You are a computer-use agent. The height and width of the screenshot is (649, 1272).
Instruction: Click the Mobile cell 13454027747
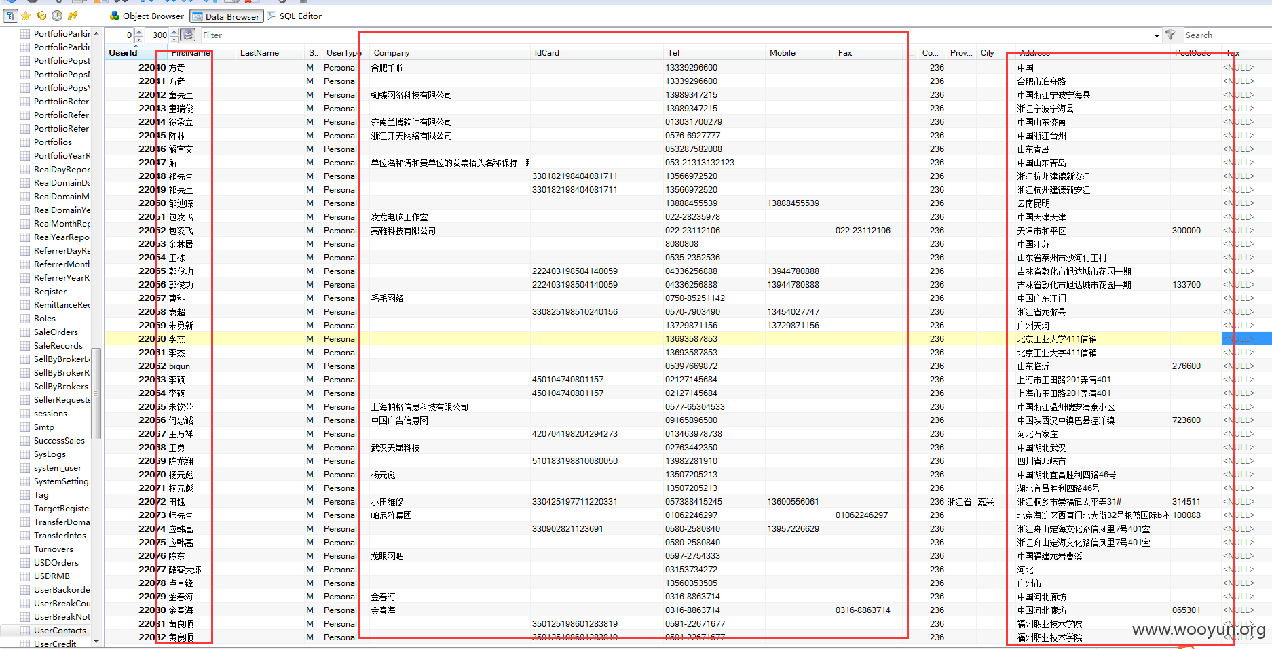coord(793,312)
